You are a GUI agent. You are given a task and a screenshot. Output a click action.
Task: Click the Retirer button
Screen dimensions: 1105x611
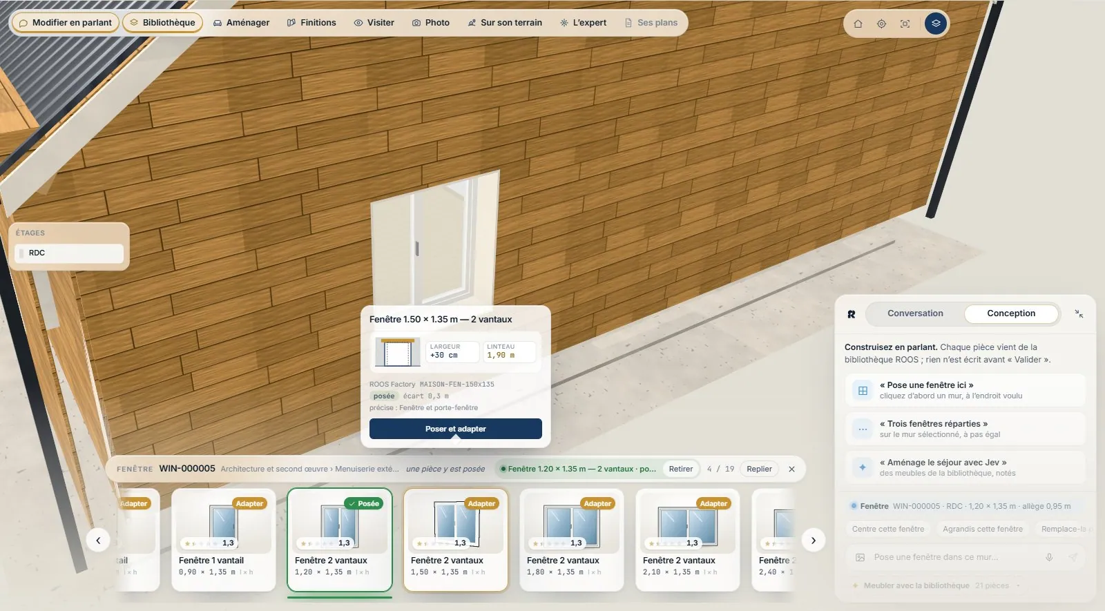(681, 469)
